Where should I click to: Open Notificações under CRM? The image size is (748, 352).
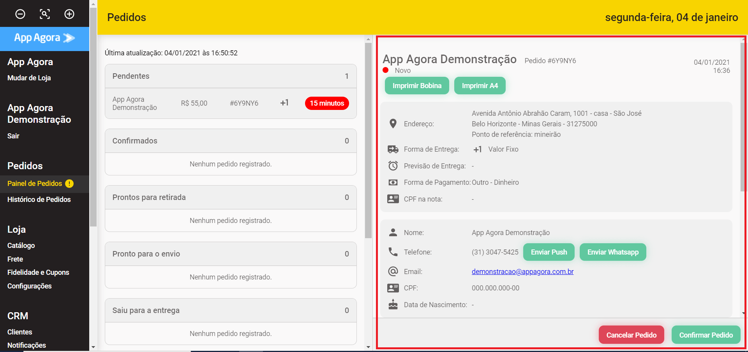coord(26,345)
